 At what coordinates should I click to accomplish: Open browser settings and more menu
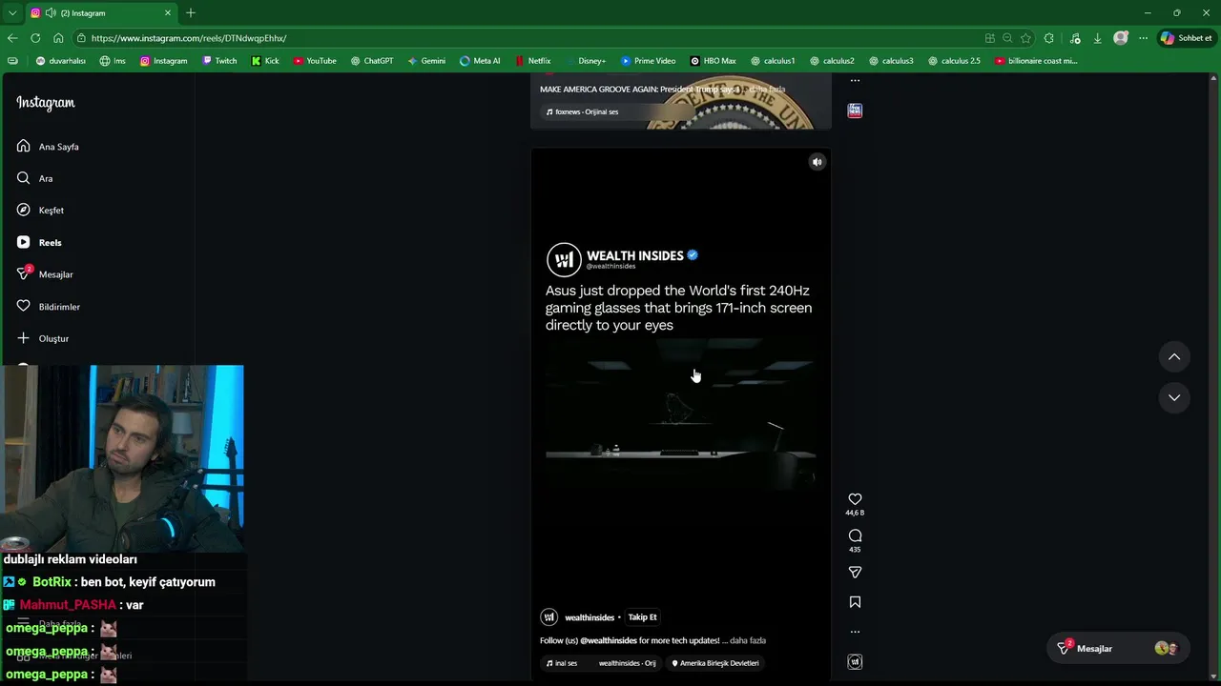[1143, 38]
